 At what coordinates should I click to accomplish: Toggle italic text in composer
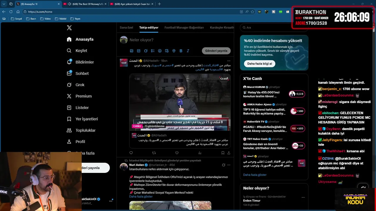(x=188, y=51)
